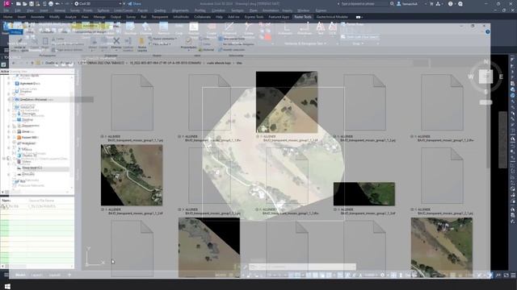Open the File menu

point(6,10)
